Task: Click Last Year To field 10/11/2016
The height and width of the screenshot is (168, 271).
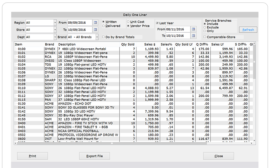Action: tap(178, 36)
